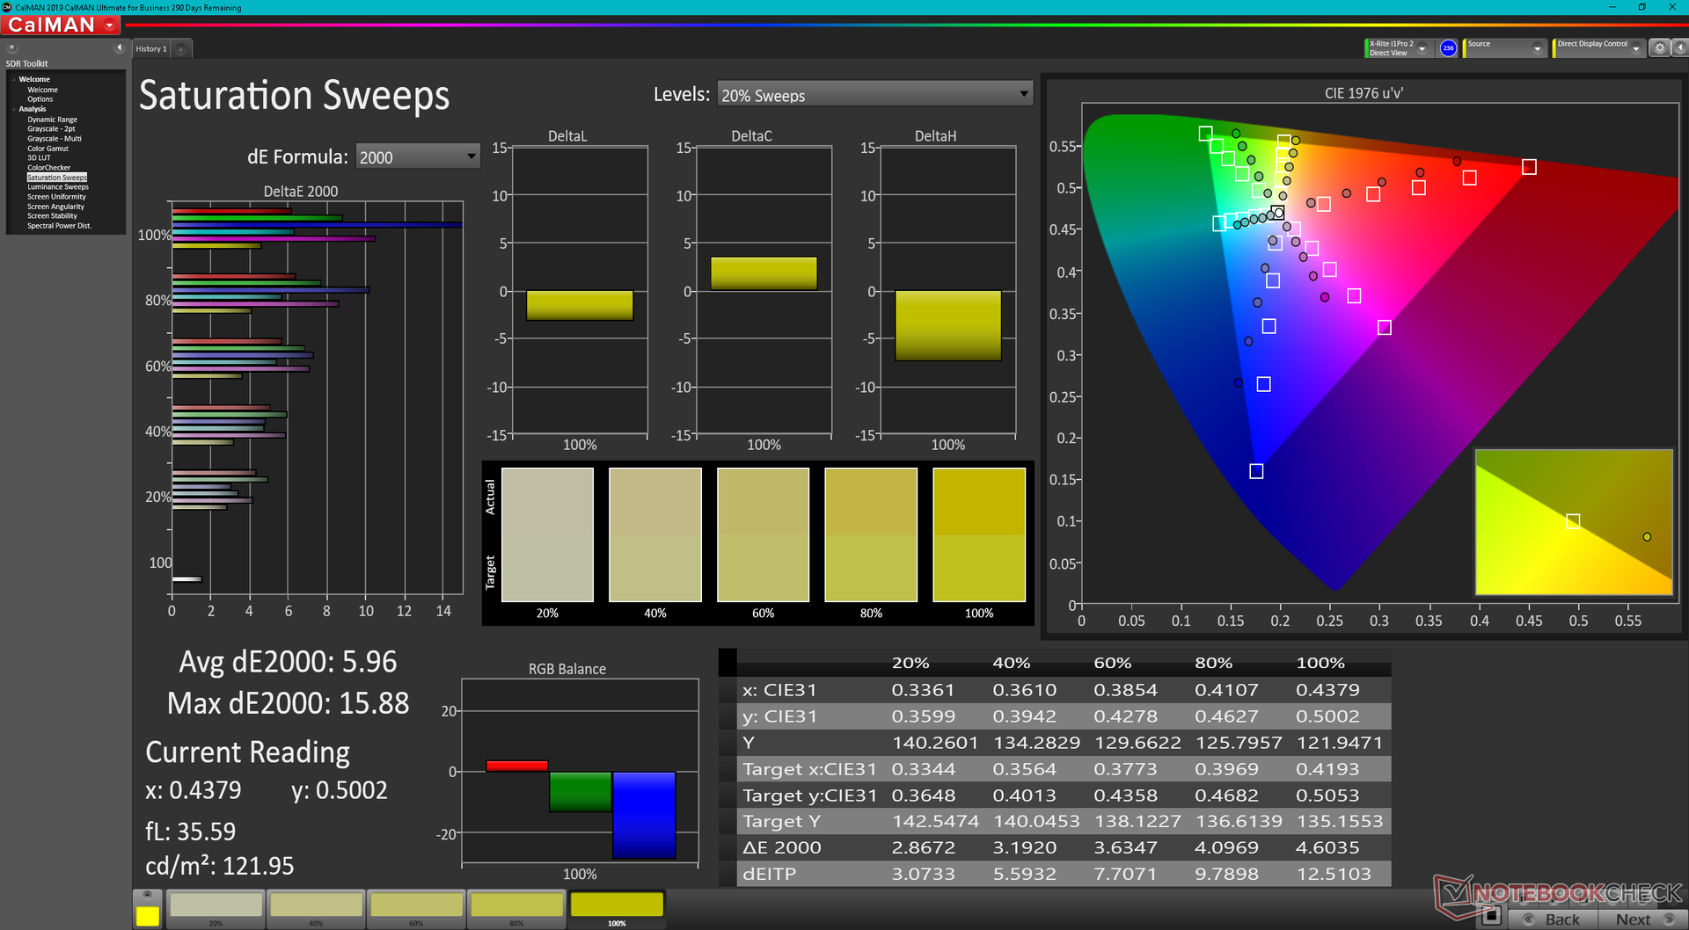This screenshot has width=1689, height=930.
Task: Switch to the History 1 tab
Action: tap(150, 49)
